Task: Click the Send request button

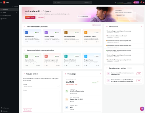Action: click(x=27, y=110)
